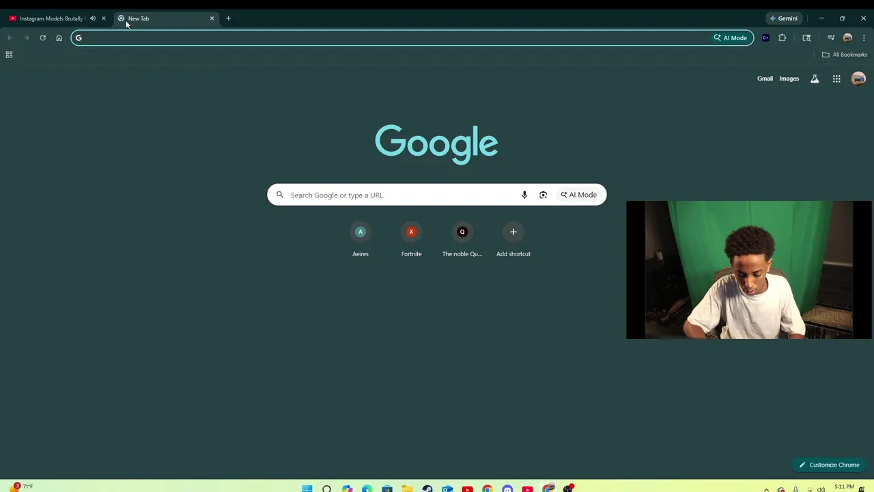874x492 pixels.
Task: Open Outlook from the taskbar
Action: click(x=447, y=489)
